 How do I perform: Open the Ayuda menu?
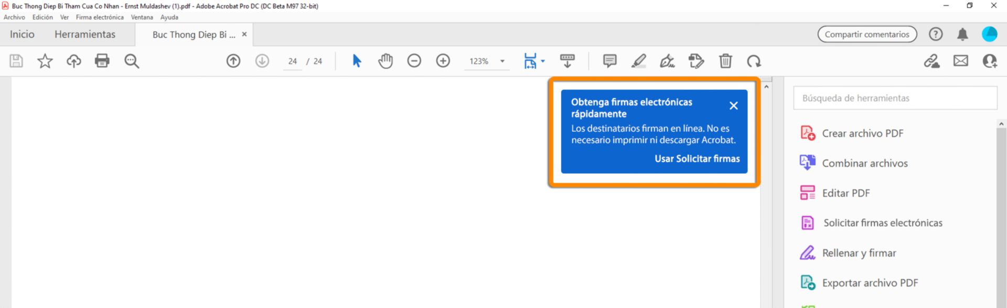coord(169,17)
